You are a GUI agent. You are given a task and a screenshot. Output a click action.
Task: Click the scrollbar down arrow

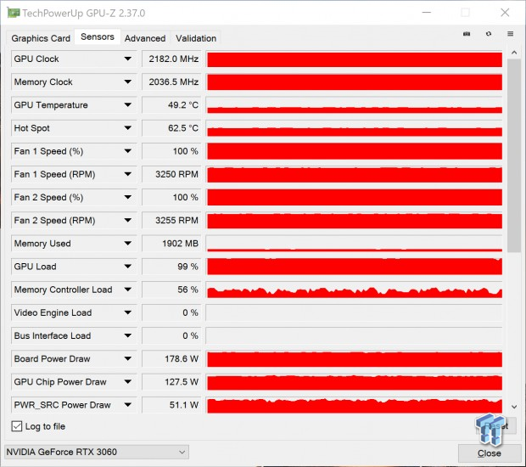[x=514, y=407]
